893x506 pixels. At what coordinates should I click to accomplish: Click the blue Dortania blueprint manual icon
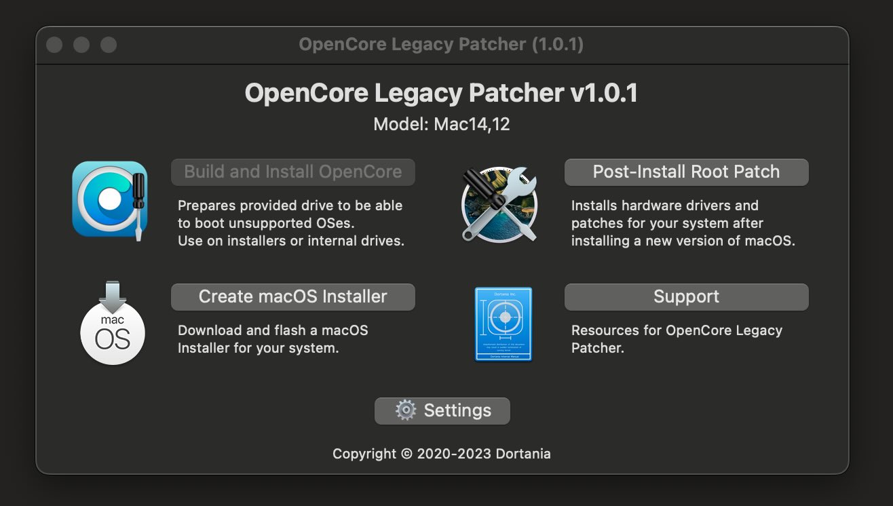(503, 324)
